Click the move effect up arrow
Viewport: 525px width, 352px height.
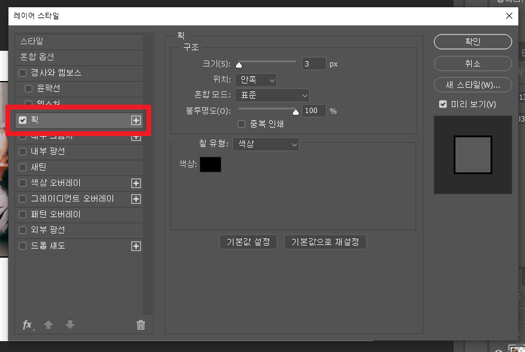coord(48,325)
